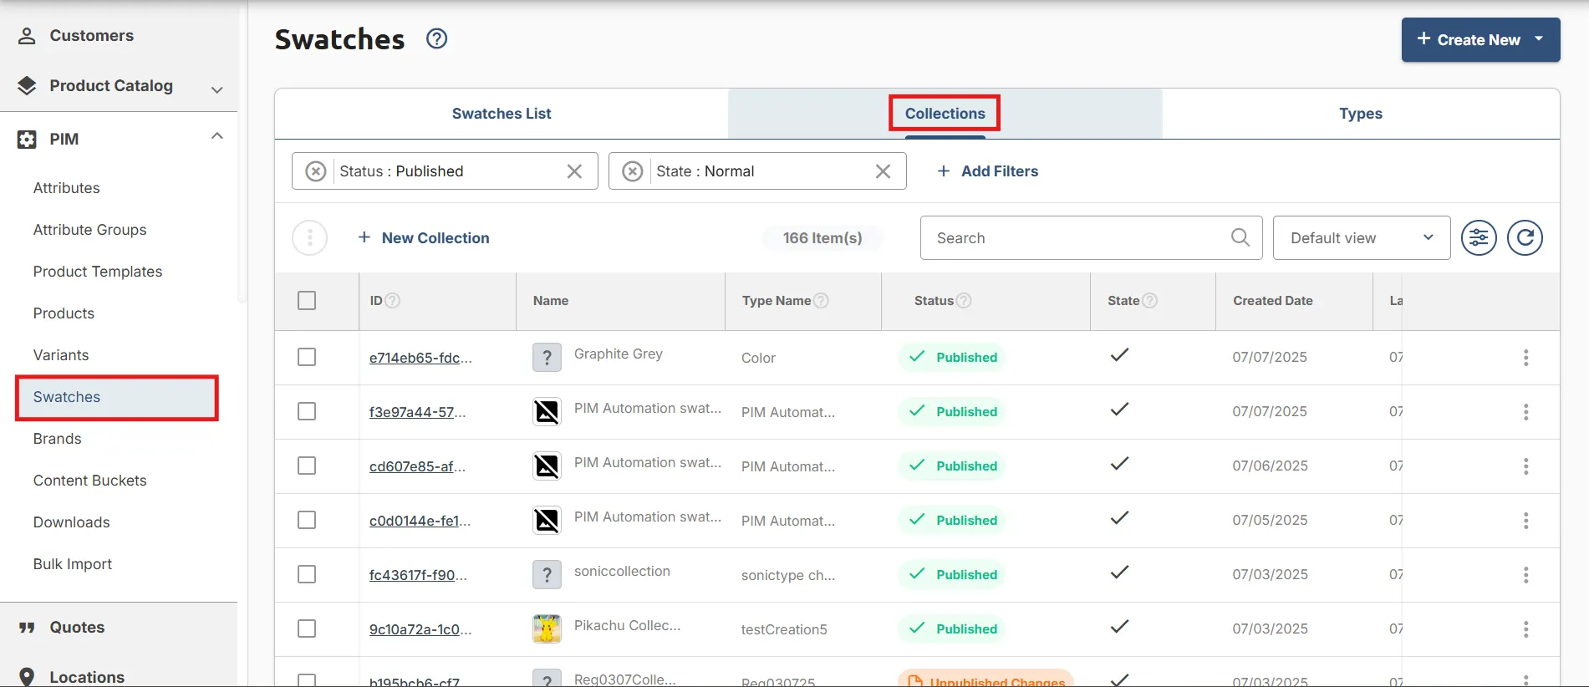Click the Search input field

pyautogui.click(x=1091, y=238)
